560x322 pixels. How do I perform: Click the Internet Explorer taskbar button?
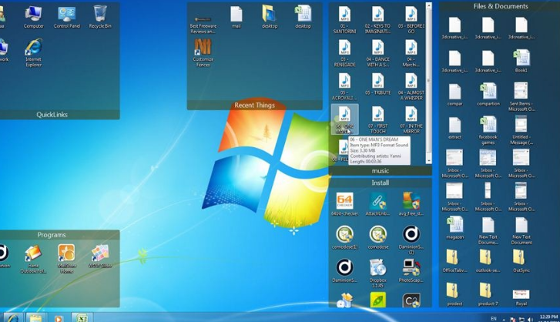tap(13, 317)
